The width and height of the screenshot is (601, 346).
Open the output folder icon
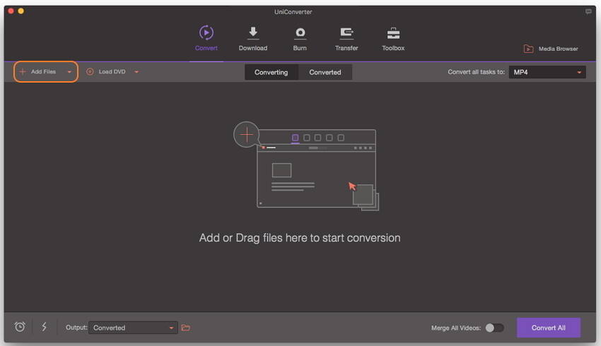(x=186, y=328)
